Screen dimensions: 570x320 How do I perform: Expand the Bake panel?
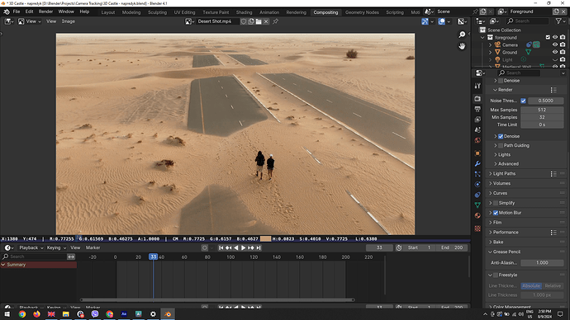(x=498, y=242)
